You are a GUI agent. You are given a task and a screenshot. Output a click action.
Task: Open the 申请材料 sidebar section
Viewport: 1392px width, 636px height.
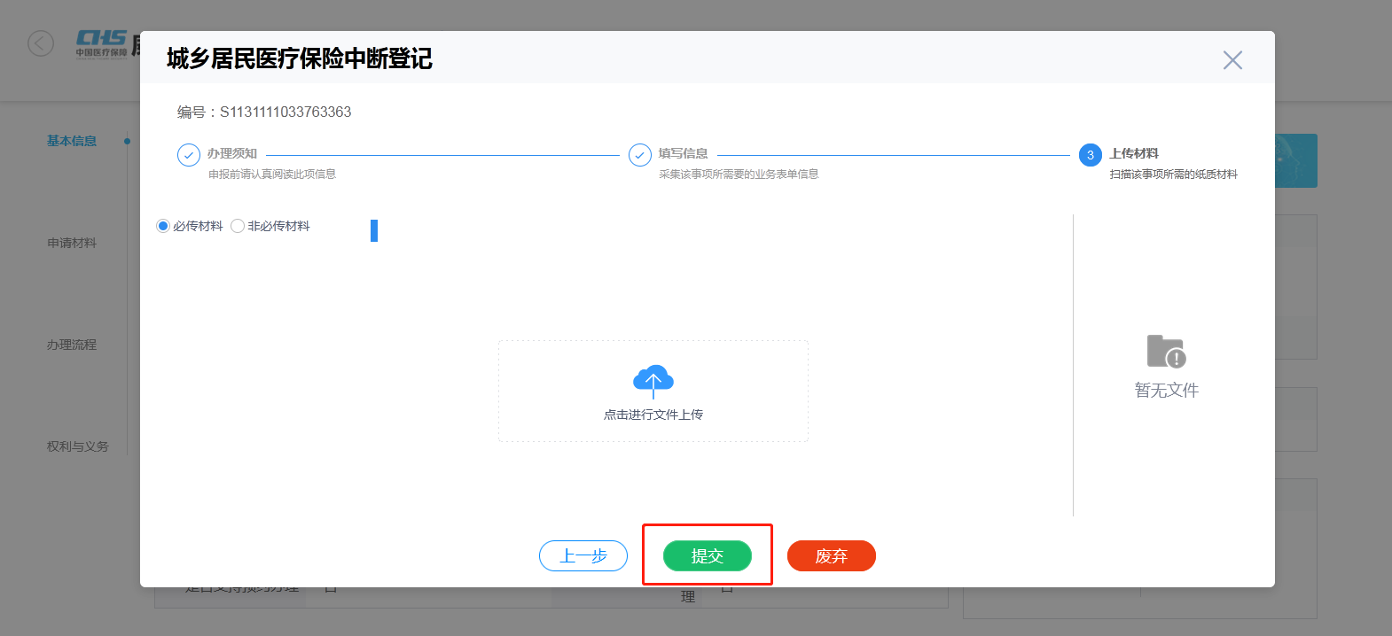(72, 243)
